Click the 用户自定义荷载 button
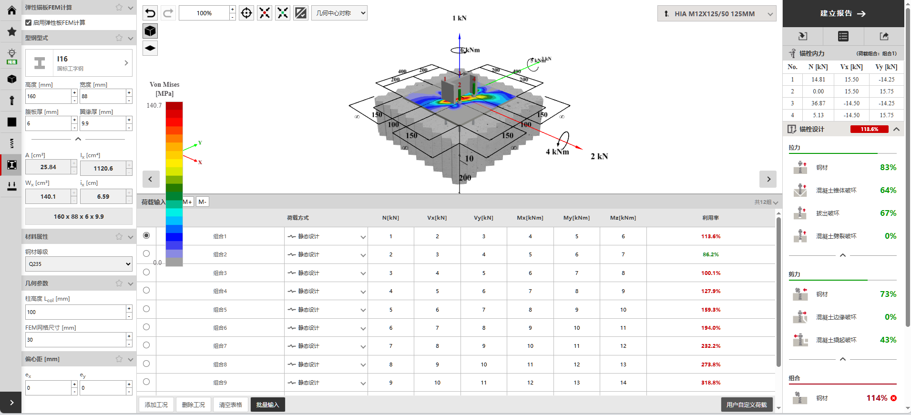This screenshot has height=415, width=911. 747,405
